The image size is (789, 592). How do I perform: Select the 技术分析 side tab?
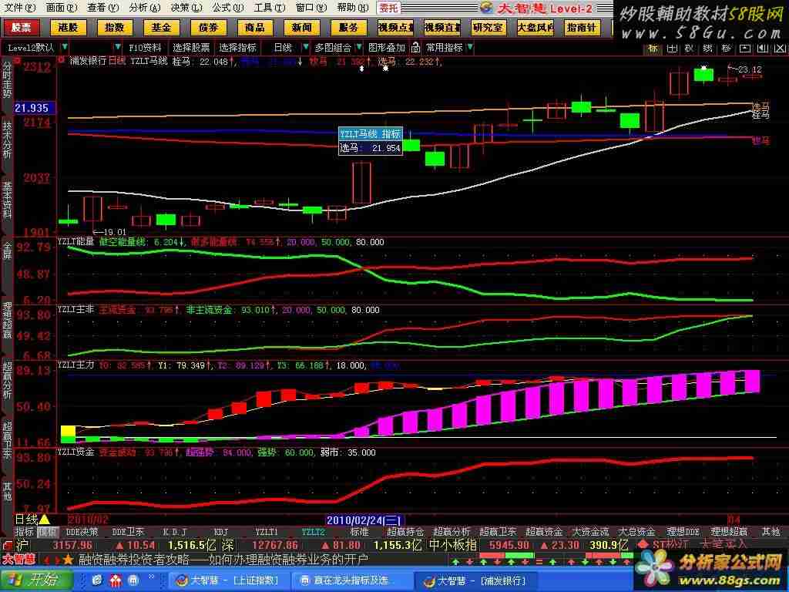tap(7, 140)
